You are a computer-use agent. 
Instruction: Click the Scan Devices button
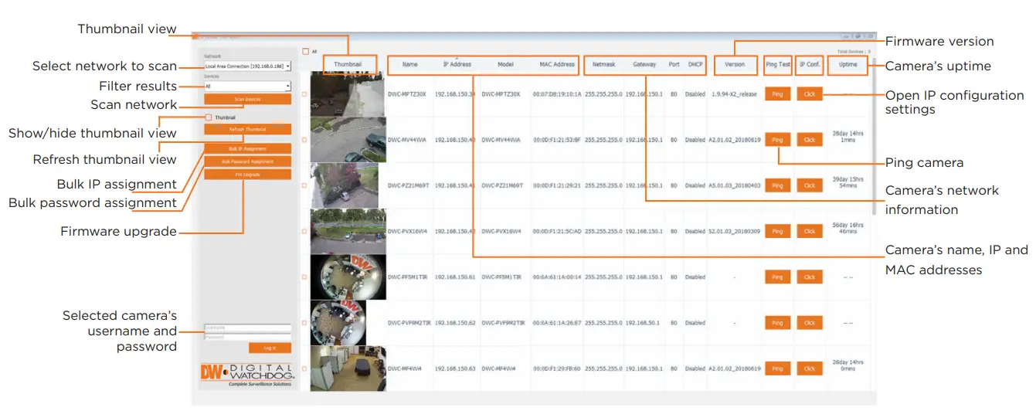(x=247, y=99)
